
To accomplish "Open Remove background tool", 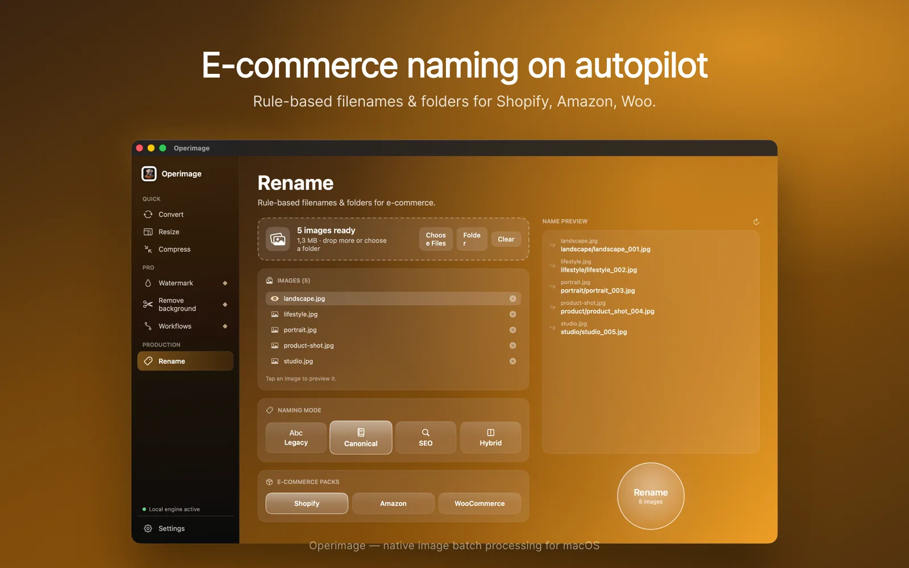I will (x=185, y=304).
